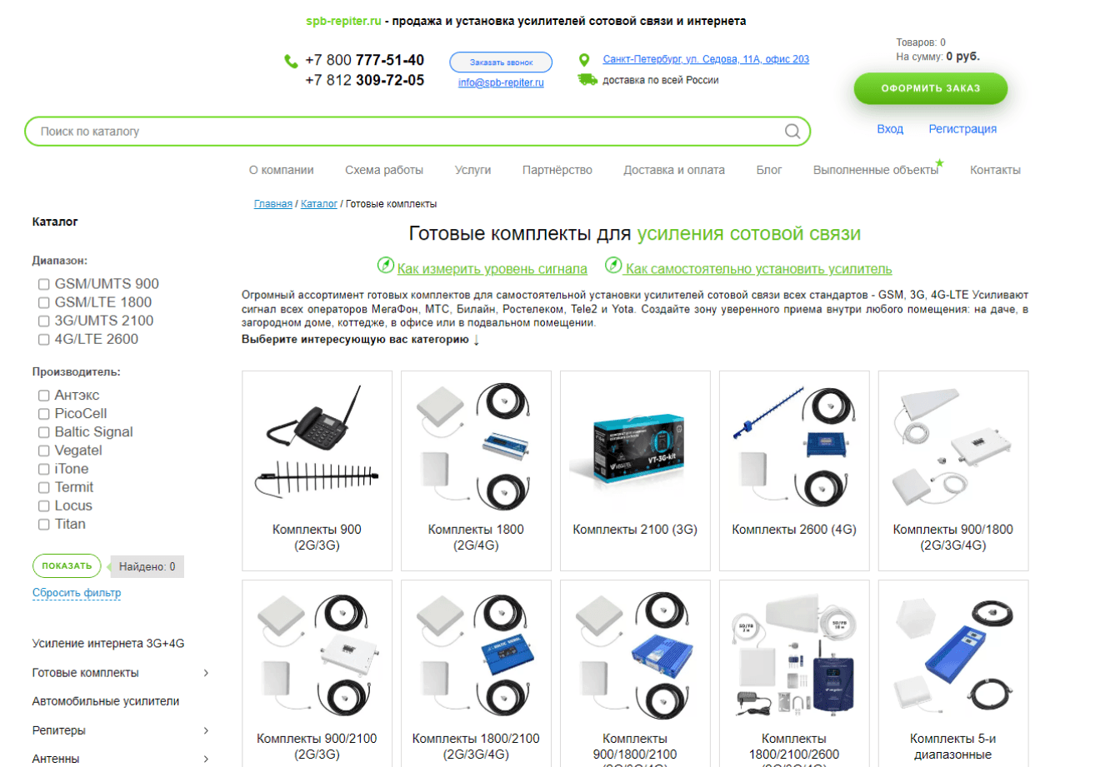
Task: Click the delivery truck icon
Action: pos(587,80)
